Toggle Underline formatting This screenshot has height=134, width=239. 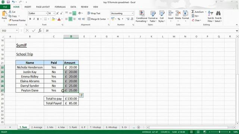(38, 19)
